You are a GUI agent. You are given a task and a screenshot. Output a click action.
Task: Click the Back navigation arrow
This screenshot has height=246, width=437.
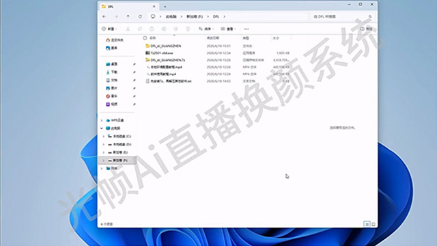pyautogui.click(x=104, y=16)
